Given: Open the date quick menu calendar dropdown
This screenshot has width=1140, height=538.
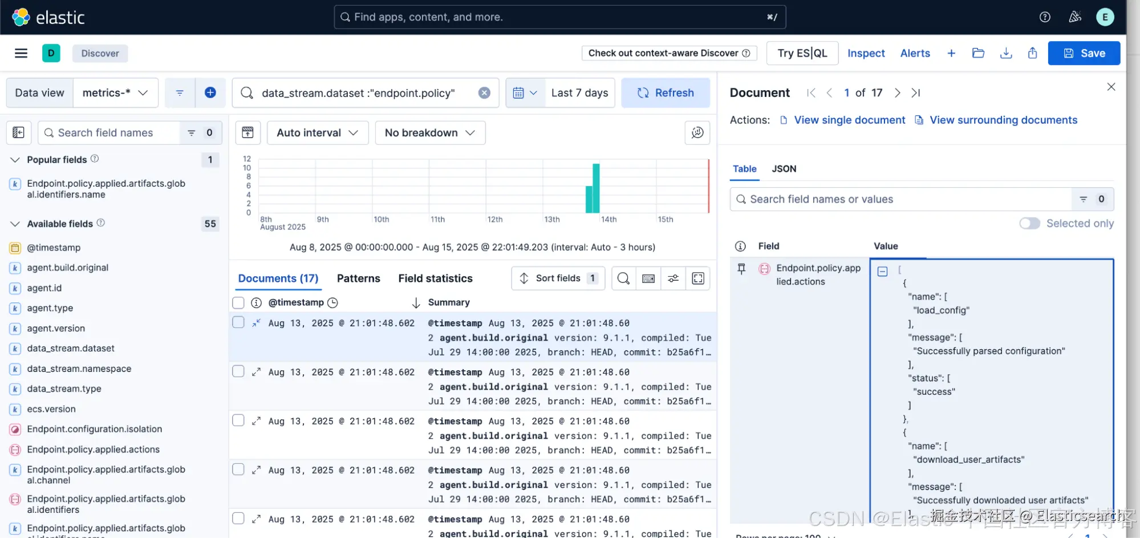Looking at the screenshot, I should pos(525,92).
